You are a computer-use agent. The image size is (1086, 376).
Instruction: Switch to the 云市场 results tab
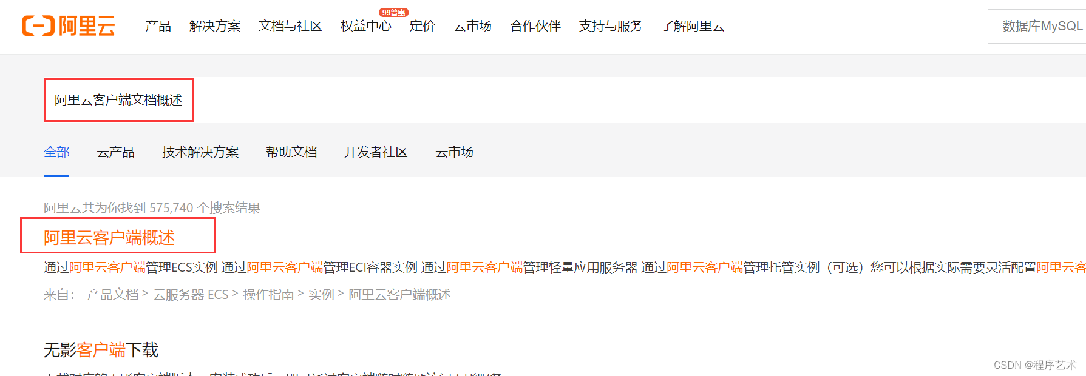tap(454, 152)
